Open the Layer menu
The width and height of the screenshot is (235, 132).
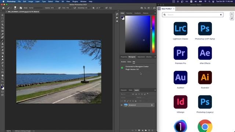(x=37, y=1)
